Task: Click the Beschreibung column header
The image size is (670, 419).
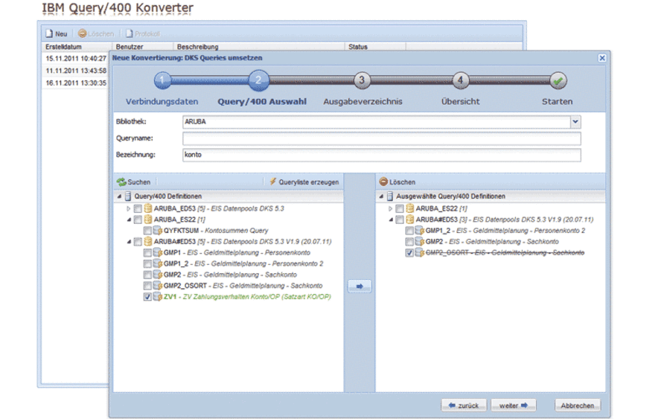Action: tap(259, 47)
